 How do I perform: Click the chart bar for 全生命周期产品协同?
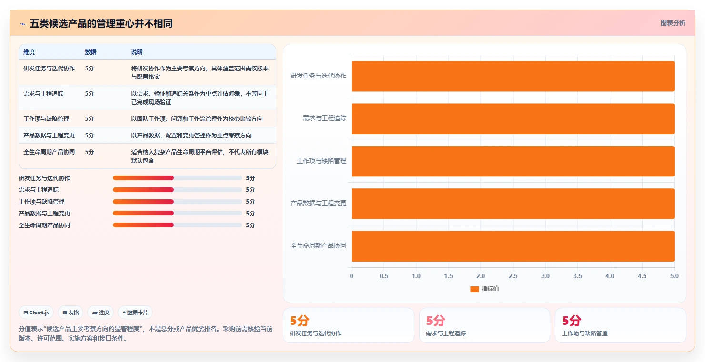click(x=513, y=246)
